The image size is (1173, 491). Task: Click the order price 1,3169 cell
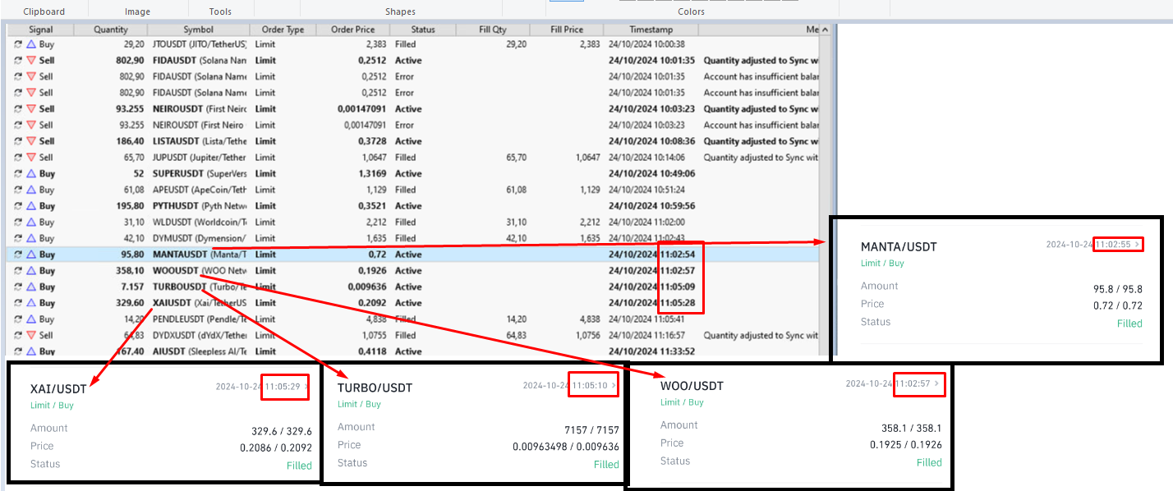[372, 174]
